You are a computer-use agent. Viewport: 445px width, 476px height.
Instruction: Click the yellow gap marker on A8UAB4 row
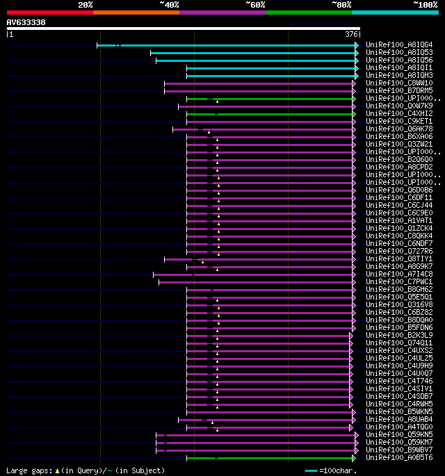click(212, 422)
